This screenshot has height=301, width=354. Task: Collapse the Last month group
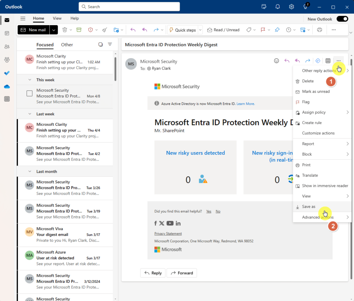(x=30, y=171)
